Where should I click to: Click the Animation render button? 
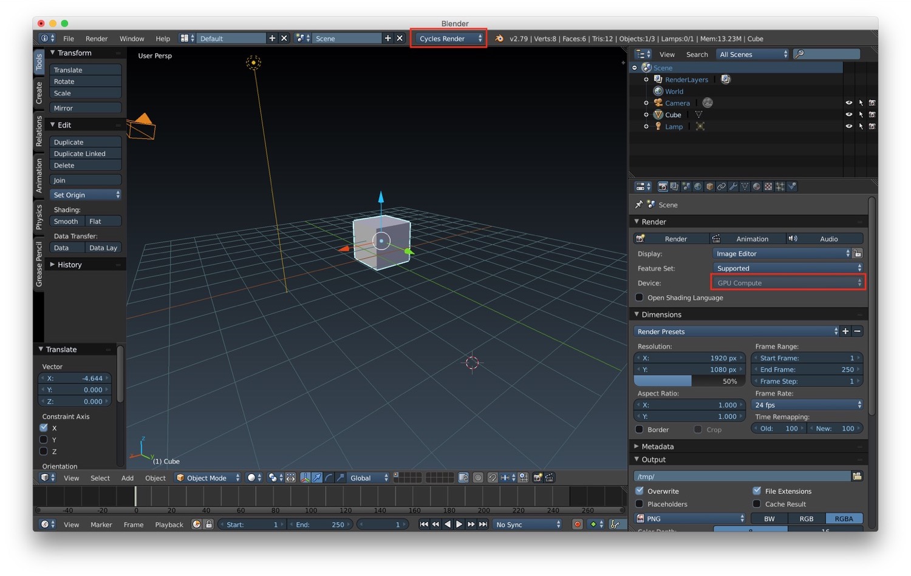click(x=748, y=239)
